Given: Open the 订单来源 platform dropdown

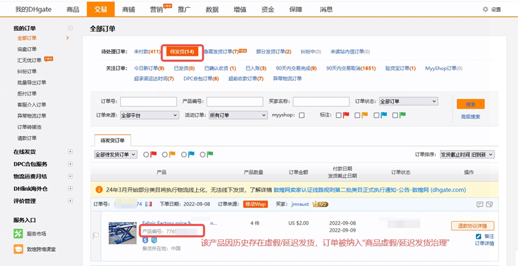Looking at the screenshot, I should 149,115.
